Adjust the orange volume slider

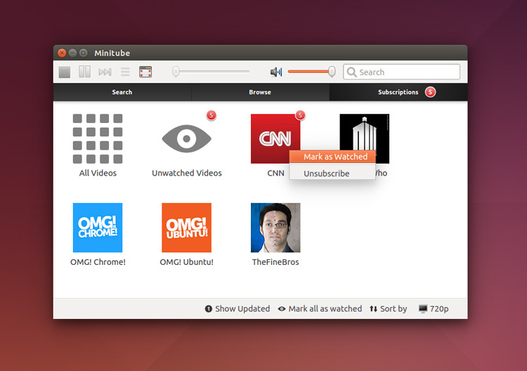click(x=312, y=72)
